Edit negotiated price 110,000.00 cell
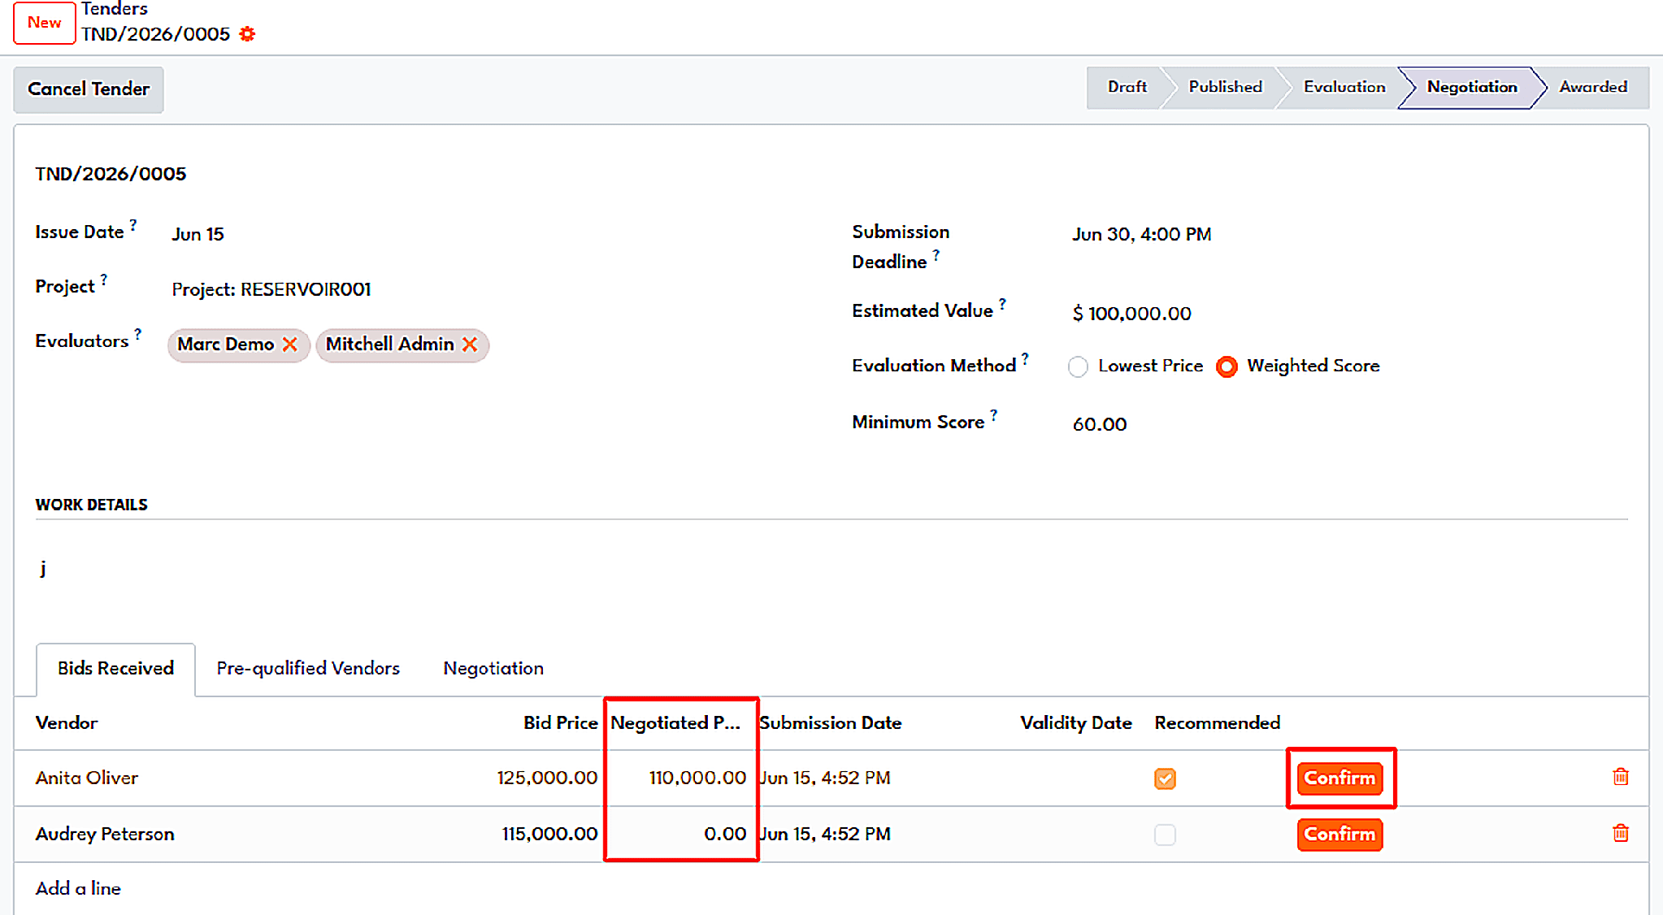The width and height of the screenshot is (1663, 915). 681,778
